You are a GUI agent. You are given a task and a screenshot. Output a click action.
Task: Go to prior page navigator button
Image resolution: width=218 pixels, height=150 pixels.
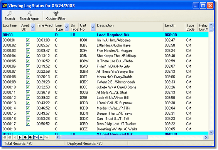pyautogui.click(x=10, y=137)
